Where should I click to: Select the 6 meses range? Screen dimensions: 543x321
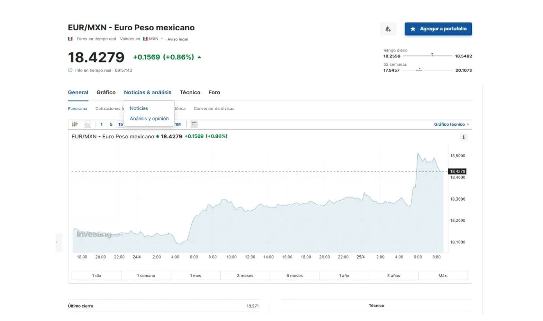tap(295, 275)
